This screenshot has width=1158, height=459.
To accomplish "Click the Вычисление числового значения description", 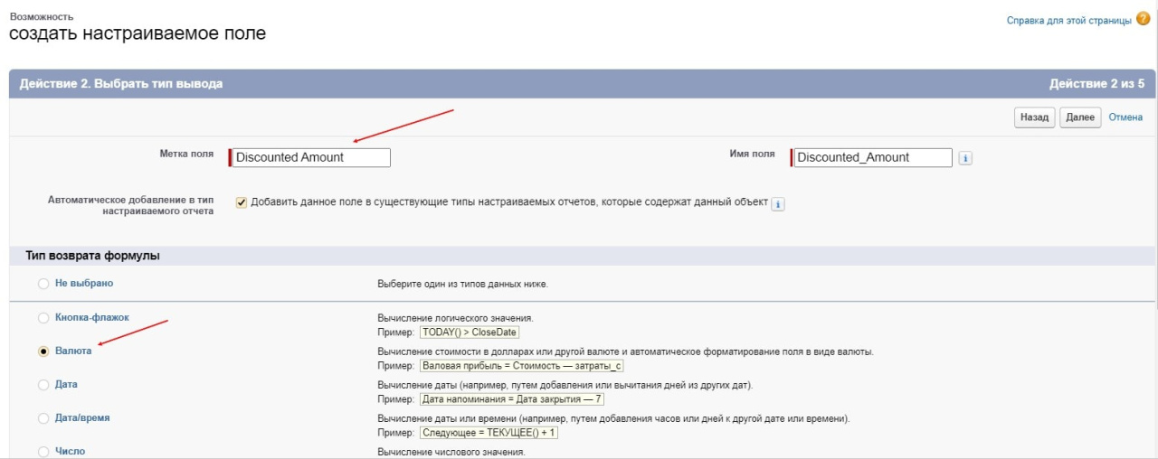I will [x=451, y=452].
